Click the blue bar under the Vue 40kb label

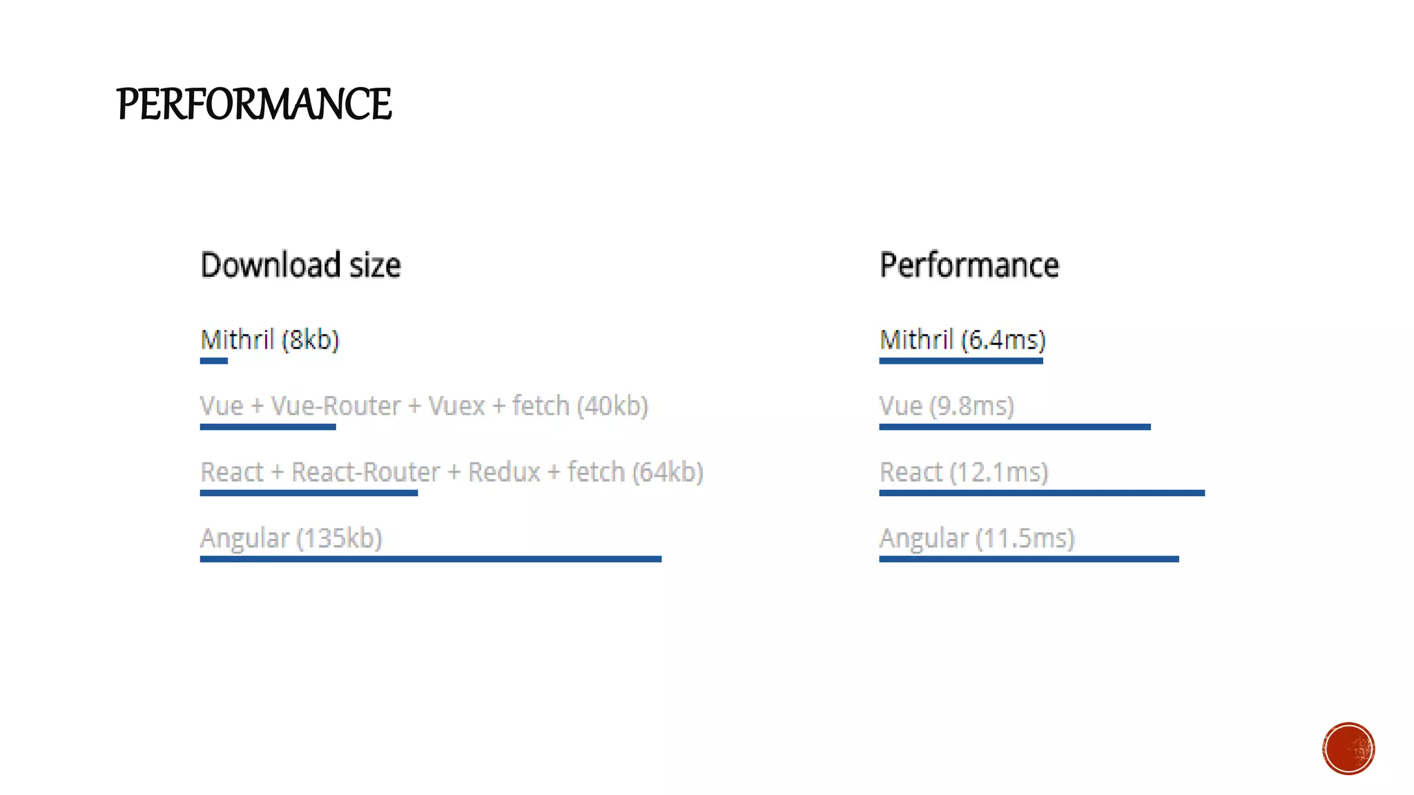pos(268,426)
